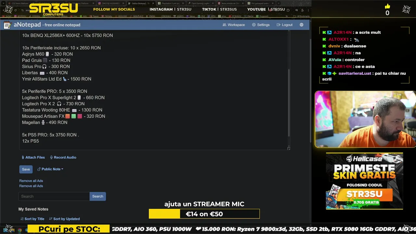
Task: Click the My Saved Notes heading
Action: [33, 209]
